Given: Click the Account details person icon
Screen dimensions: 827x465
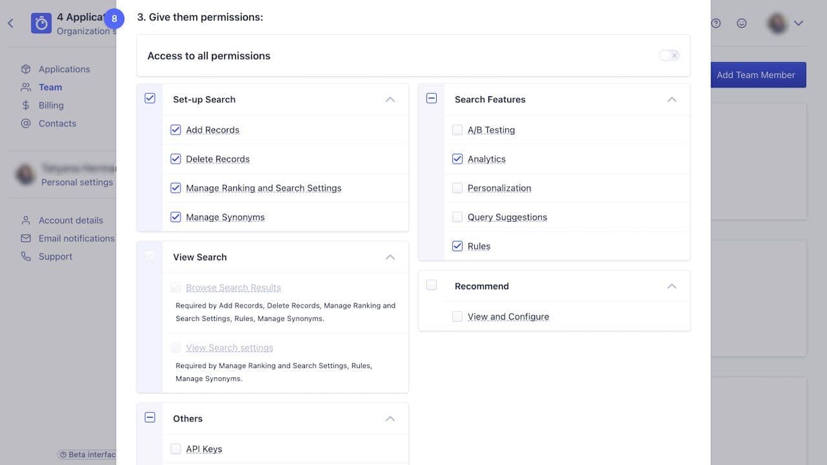Looking at the screenshot, I should [x=26, y=220].
